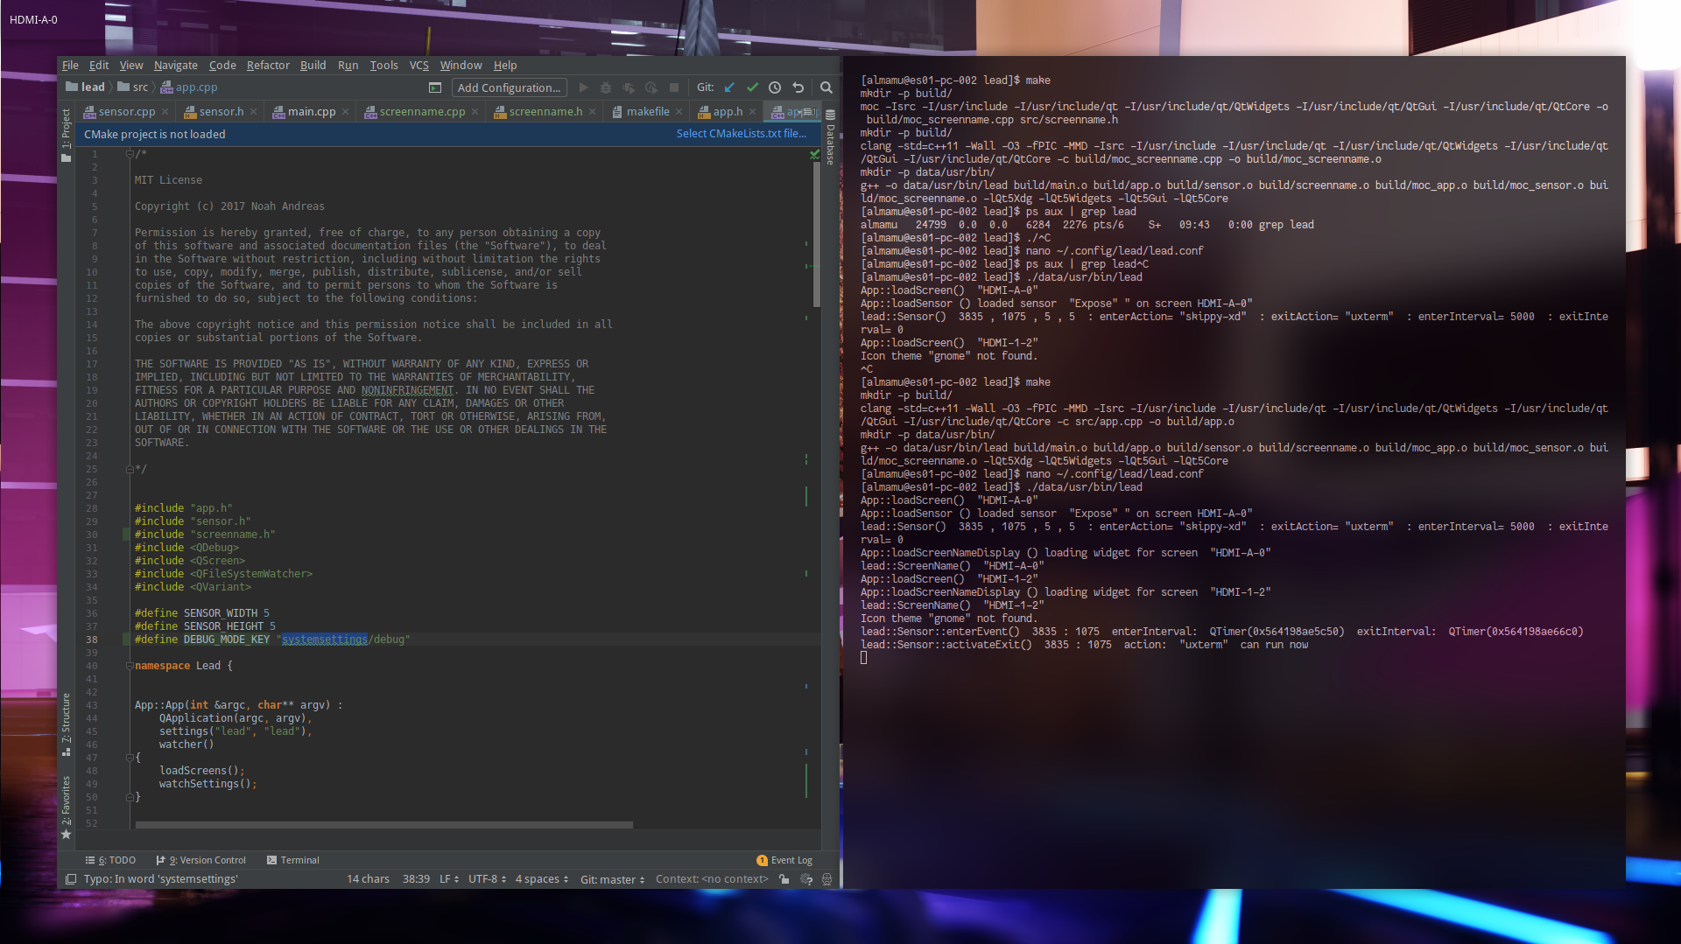1681x944 pixels.
Task: Open the Event Log in the status bar
Action: pos(785,860)
